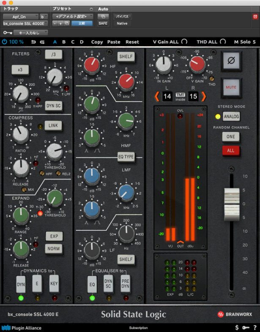Toggle the plugin power bypass icon

click(4, 41)
